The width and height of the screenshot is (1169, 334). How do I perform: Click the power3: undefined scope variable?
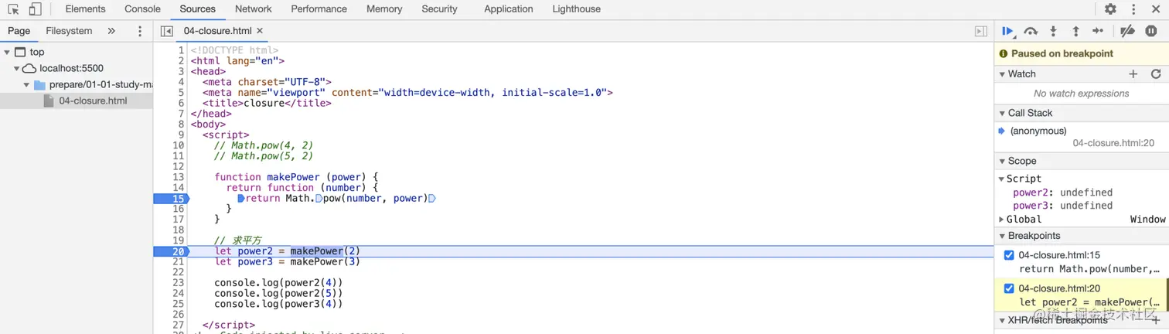1062,206
